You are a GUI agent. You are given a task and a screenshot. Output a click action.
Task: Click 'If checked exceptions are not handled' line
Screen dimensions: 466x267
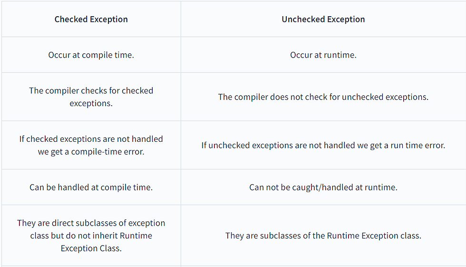click(91, 139)
